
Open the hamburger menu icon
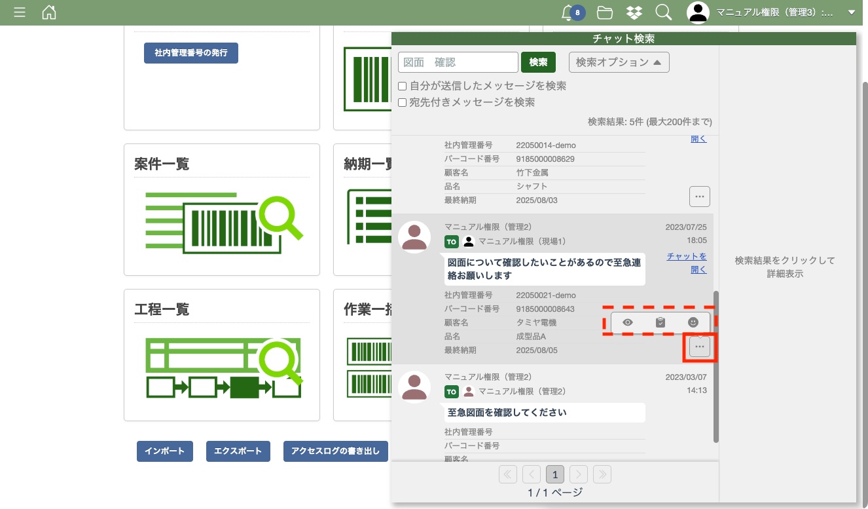point(20,12)
